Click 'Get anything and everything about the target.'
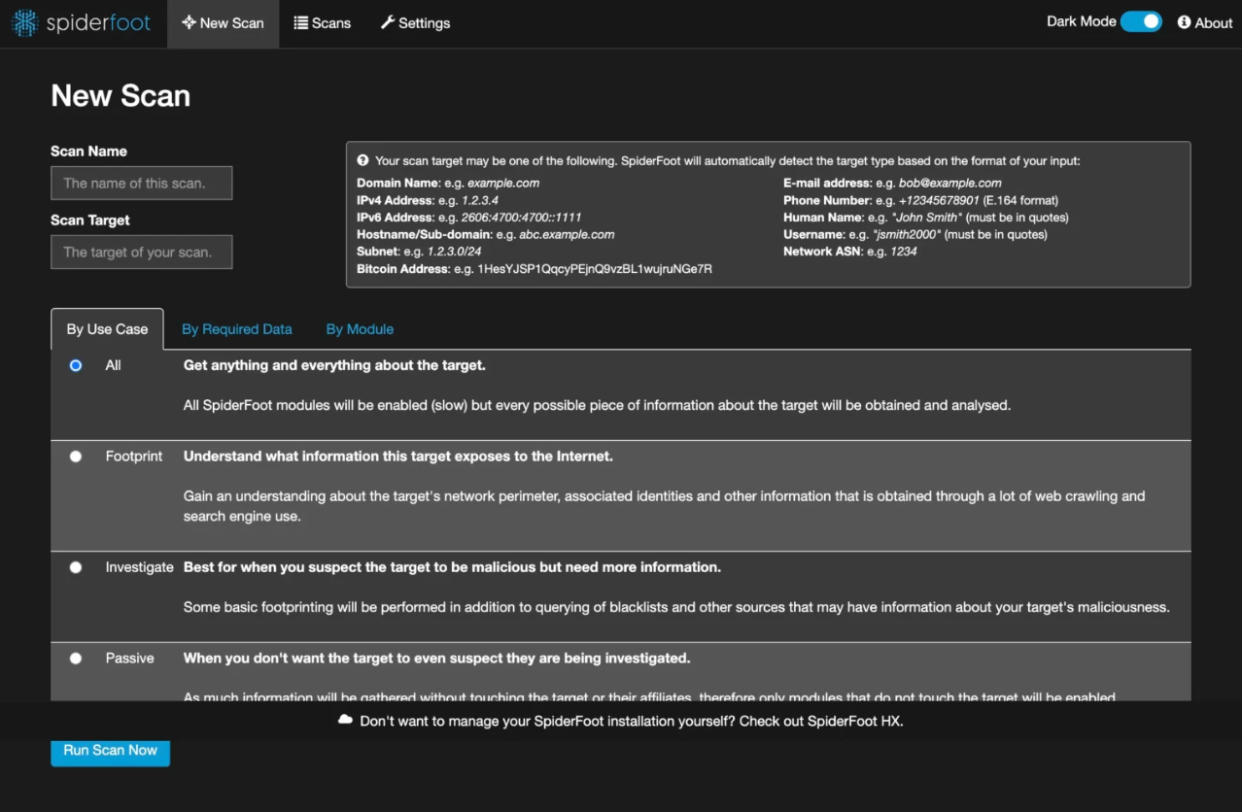 334,366
